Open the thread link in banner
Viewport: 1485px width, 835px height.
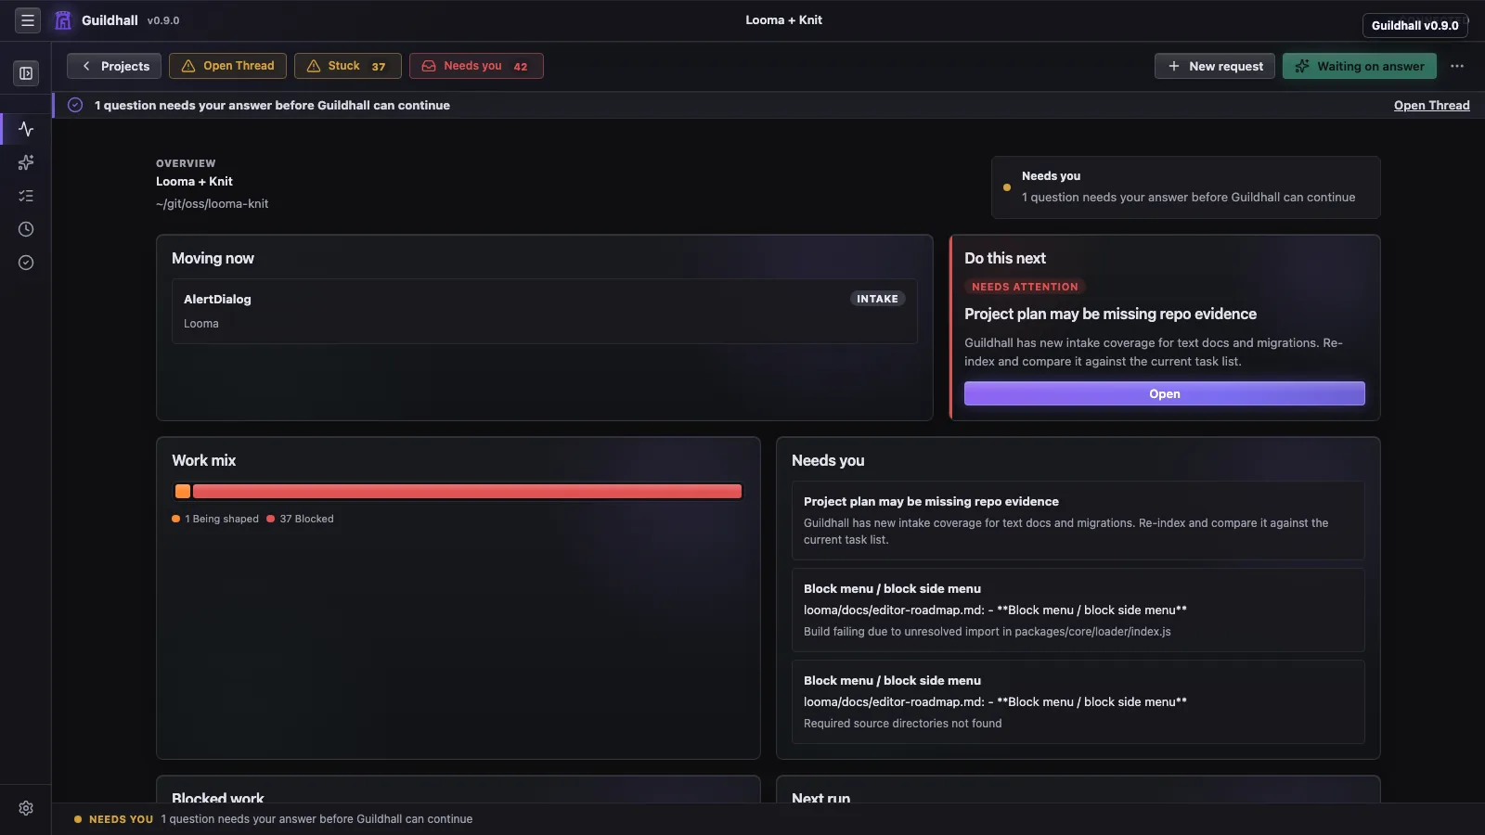click(1431, 105)
